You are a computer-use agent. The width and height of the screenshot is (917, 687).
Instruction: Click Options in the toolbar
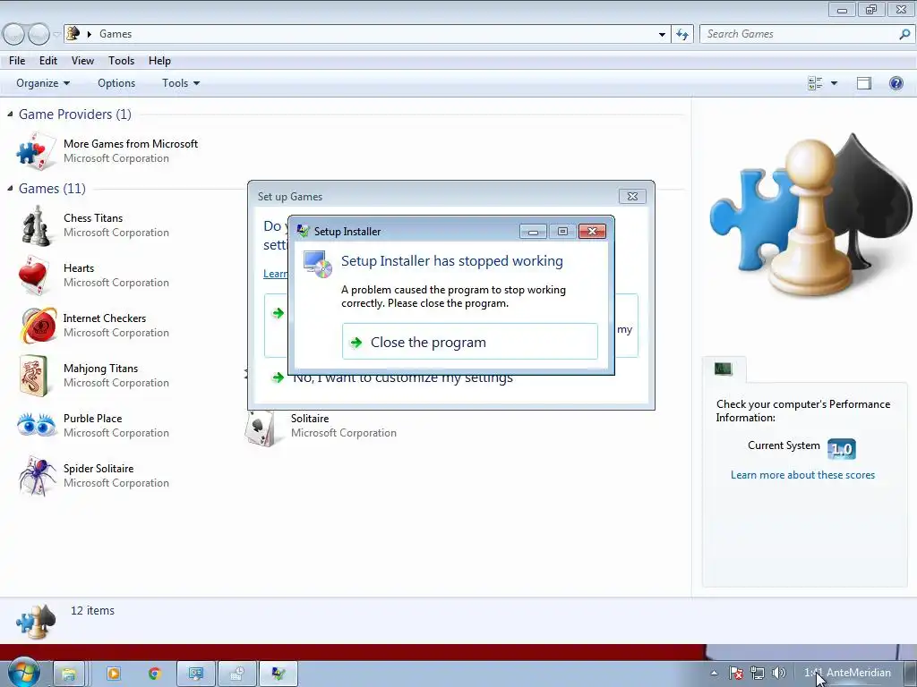coord(116,83)
